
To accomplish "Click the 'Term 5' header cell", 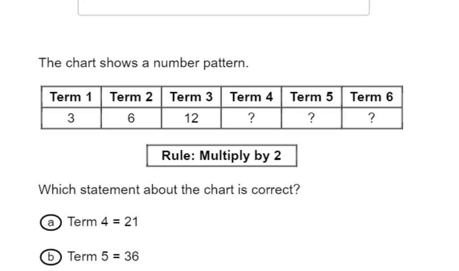I will (311, 97).
